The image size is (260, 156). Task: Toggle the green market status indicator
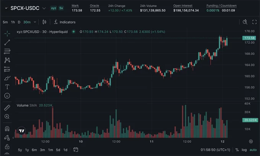coord(73,31)
